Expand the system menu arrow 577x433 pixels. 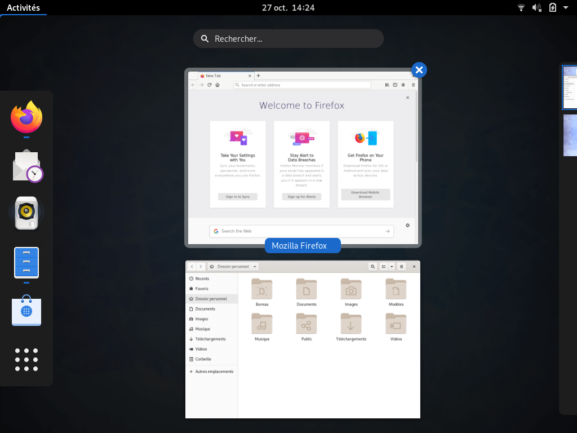point(566,7)
